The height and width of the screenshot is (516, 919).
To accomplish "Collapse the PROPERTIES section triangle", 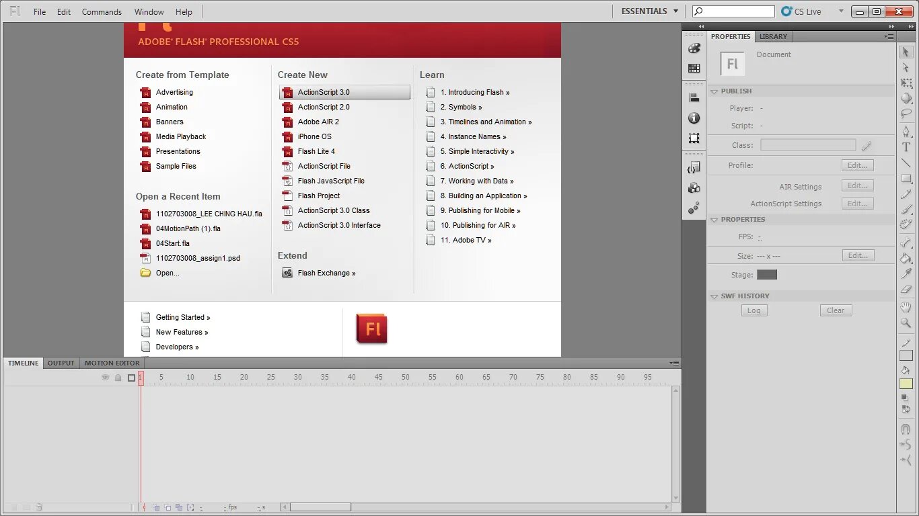I will [x=714, y=220].
